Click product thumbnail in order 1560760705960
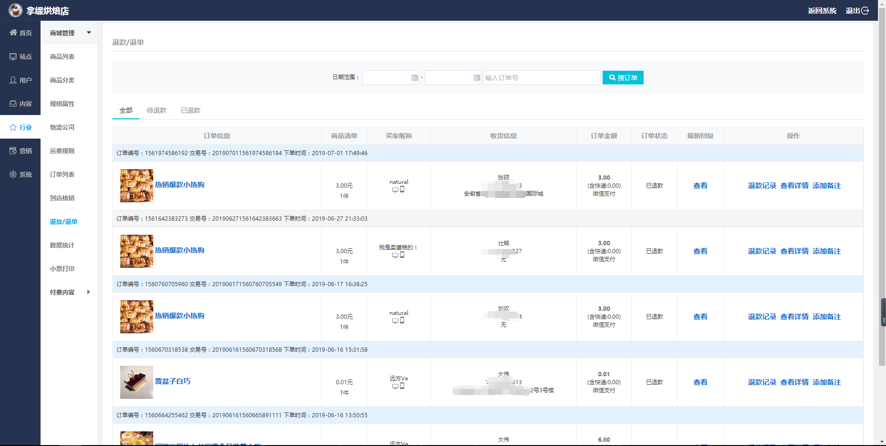This screenshot has height=446, width=886. (137, 317)
